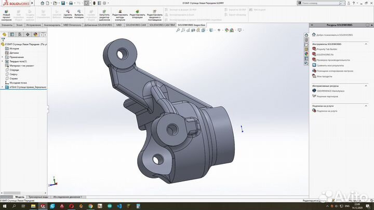Switch to the Трехмерные виды bottom tab
The image size is (374, 210).
point(38,197)
